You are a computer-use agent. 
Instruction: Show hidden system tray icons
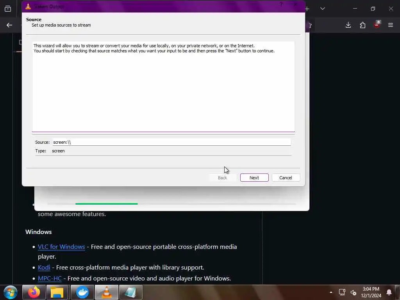coord(331,292)
